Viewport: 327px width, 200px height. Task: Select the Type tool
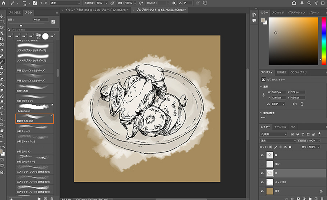(2, 113)
